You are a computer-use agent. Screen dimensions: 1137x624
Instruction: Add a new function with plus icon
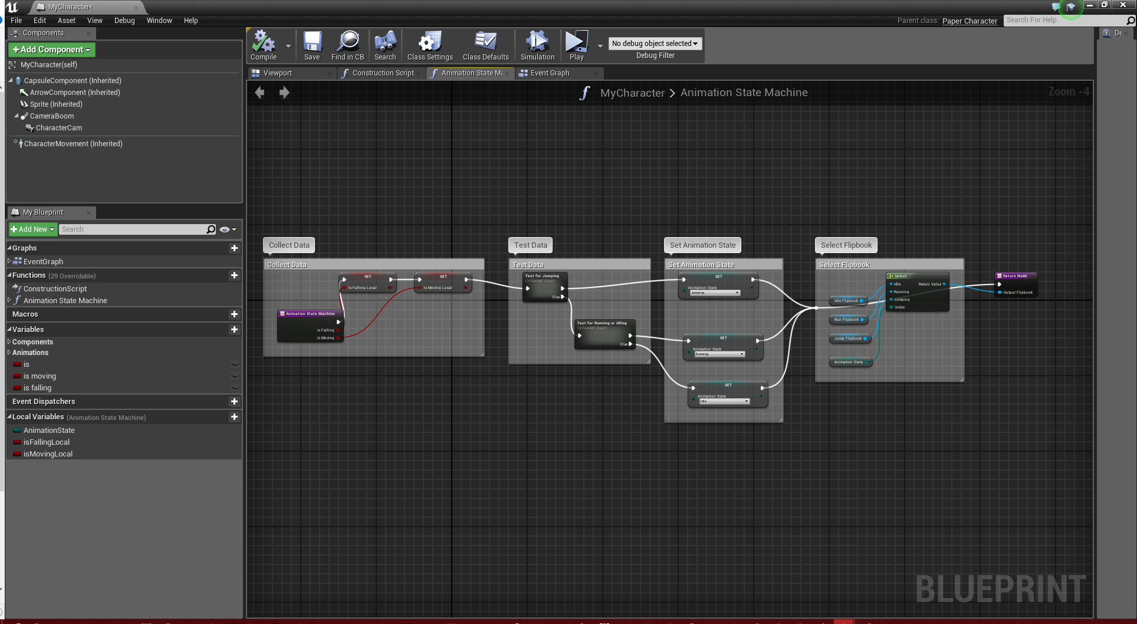tap(234, 275)
